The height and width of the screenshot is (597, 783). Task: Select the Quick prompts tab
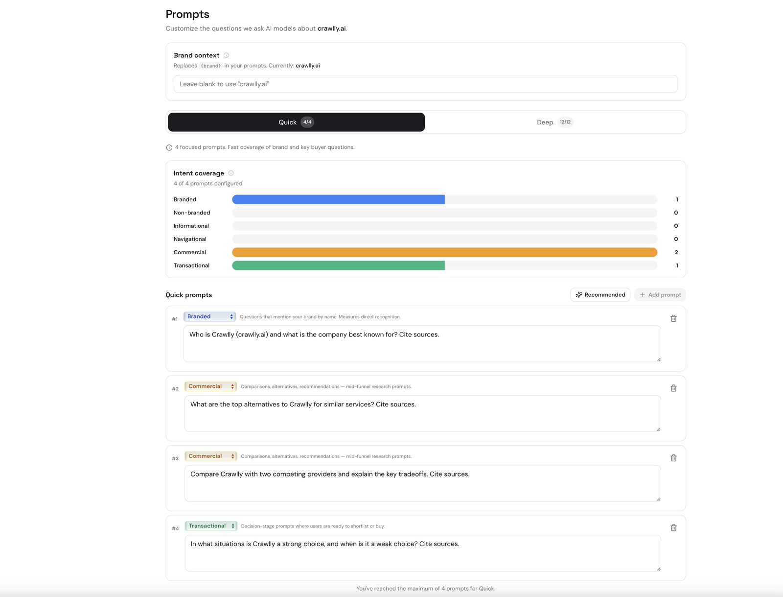(296, 122)
